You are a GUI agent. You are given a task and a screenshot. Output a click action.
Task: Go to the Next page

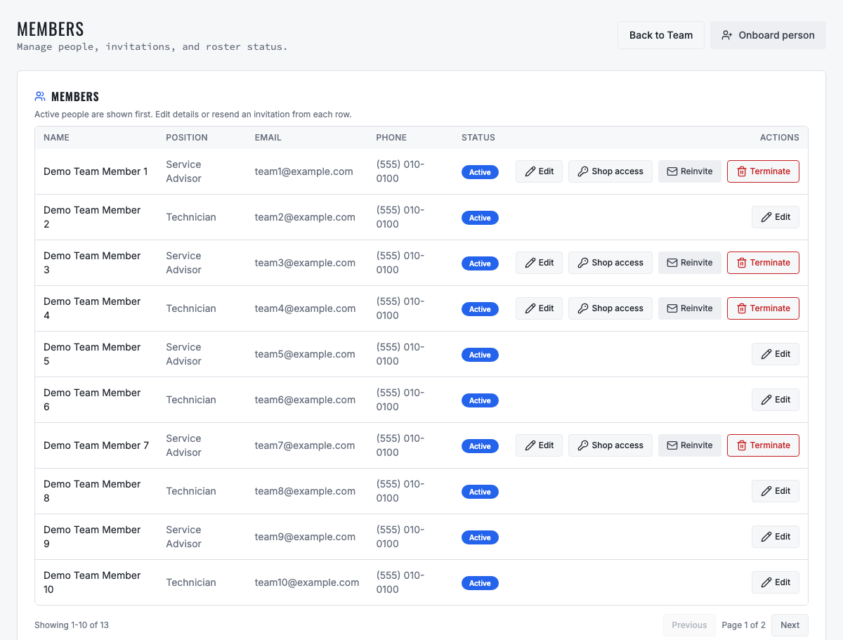790,625
